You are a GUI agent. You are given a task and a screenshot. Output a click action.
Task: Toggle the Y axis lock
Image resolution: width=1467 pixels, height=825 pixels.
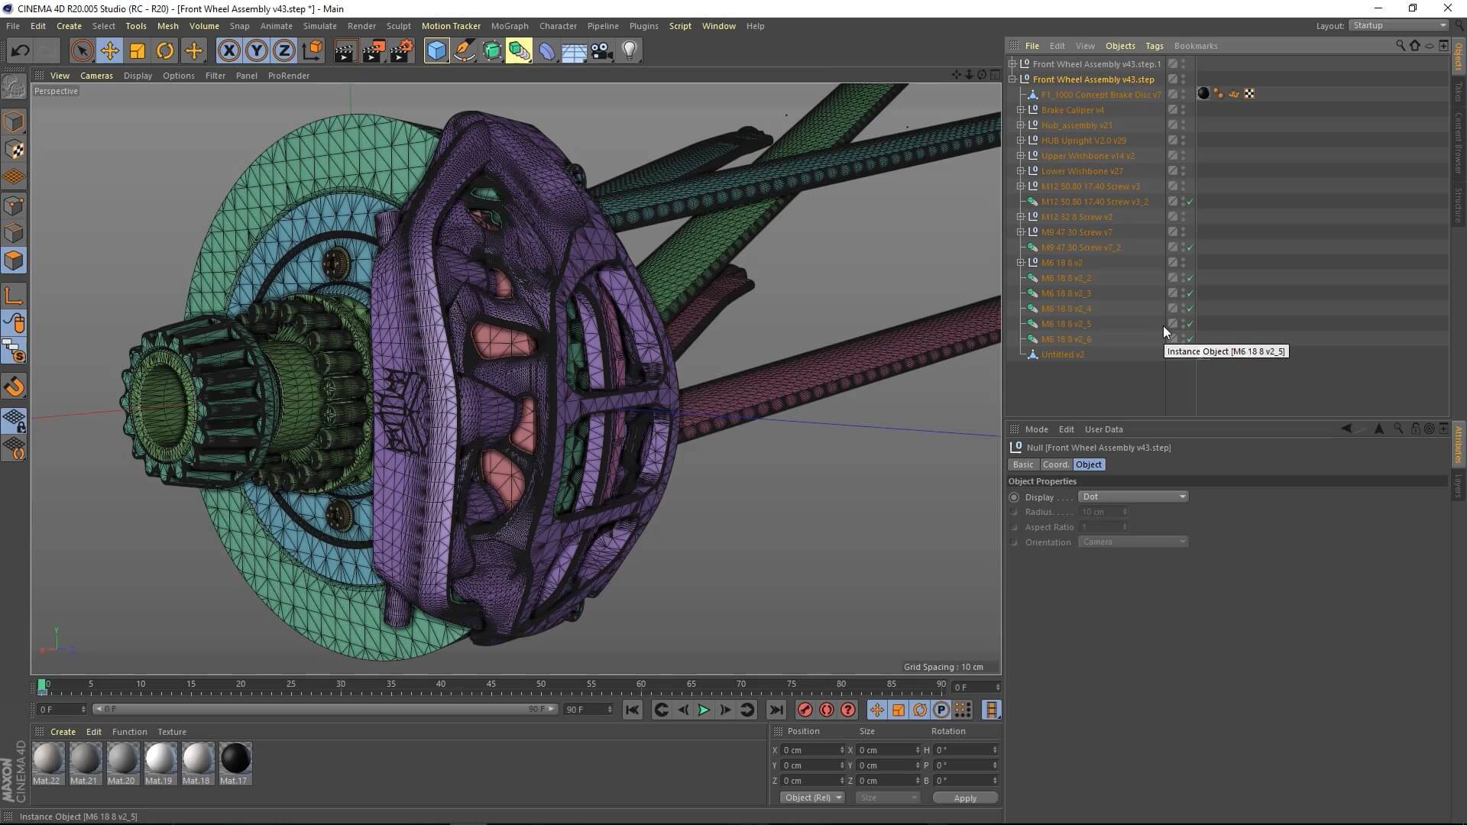click(256, 51)
